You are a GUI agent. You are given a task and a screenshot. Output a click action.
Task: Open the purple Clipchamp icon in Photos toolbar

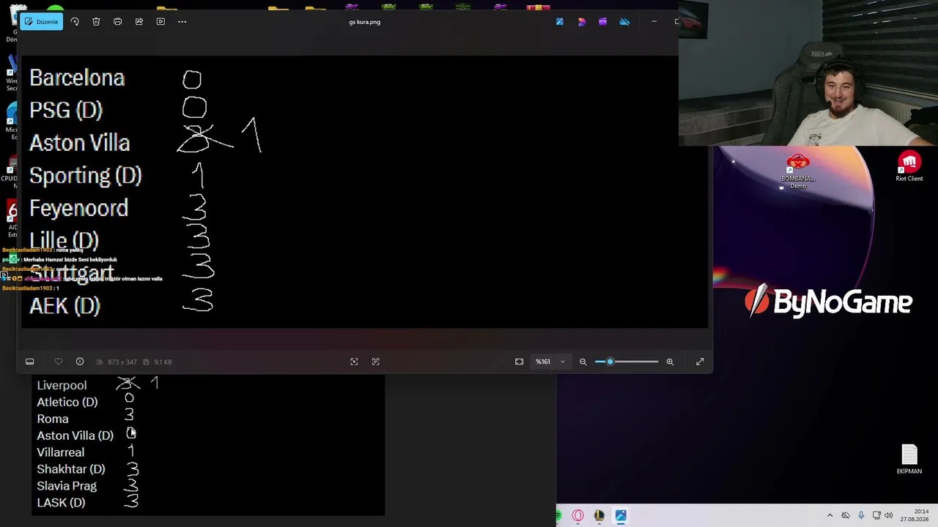603,22
